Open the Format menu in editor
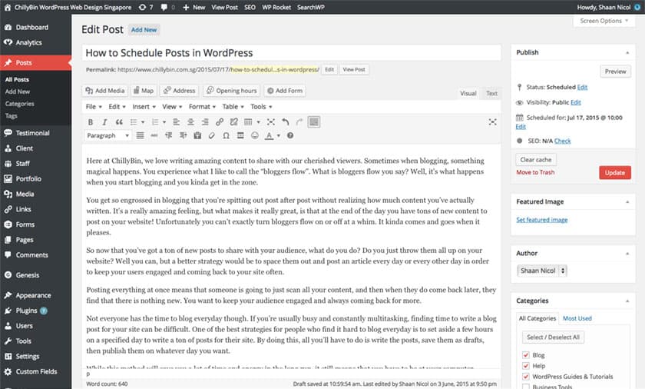 point(203,107)
